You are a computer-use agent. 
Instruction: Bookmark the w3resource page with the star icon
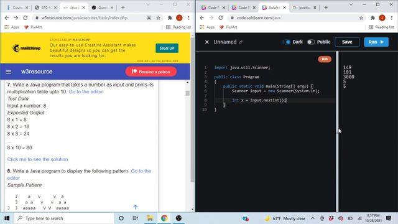click(x=159, y=18)
